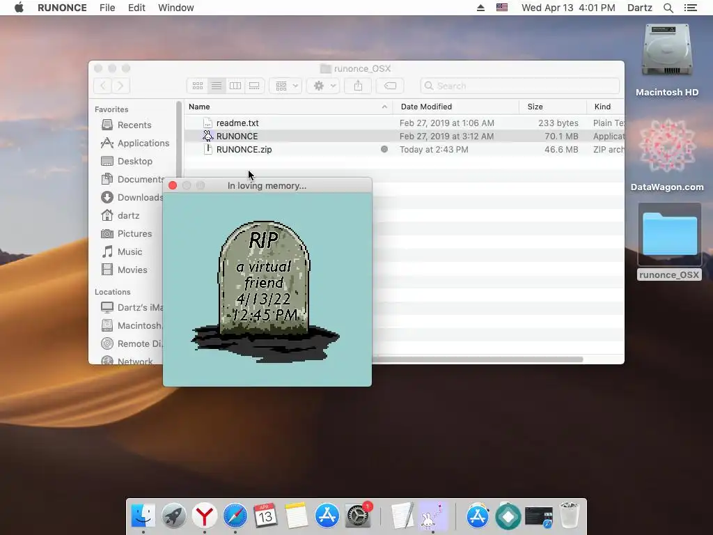Open Notification Center icon in menu bar
The height and width of the screenshot is (535, 713).
690,8
